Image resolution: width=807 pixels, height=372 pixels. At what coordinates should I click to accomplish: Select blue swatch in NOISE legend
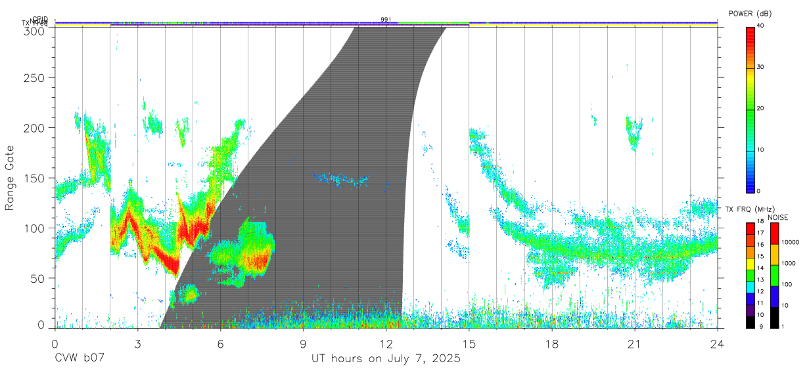point(774,297)
